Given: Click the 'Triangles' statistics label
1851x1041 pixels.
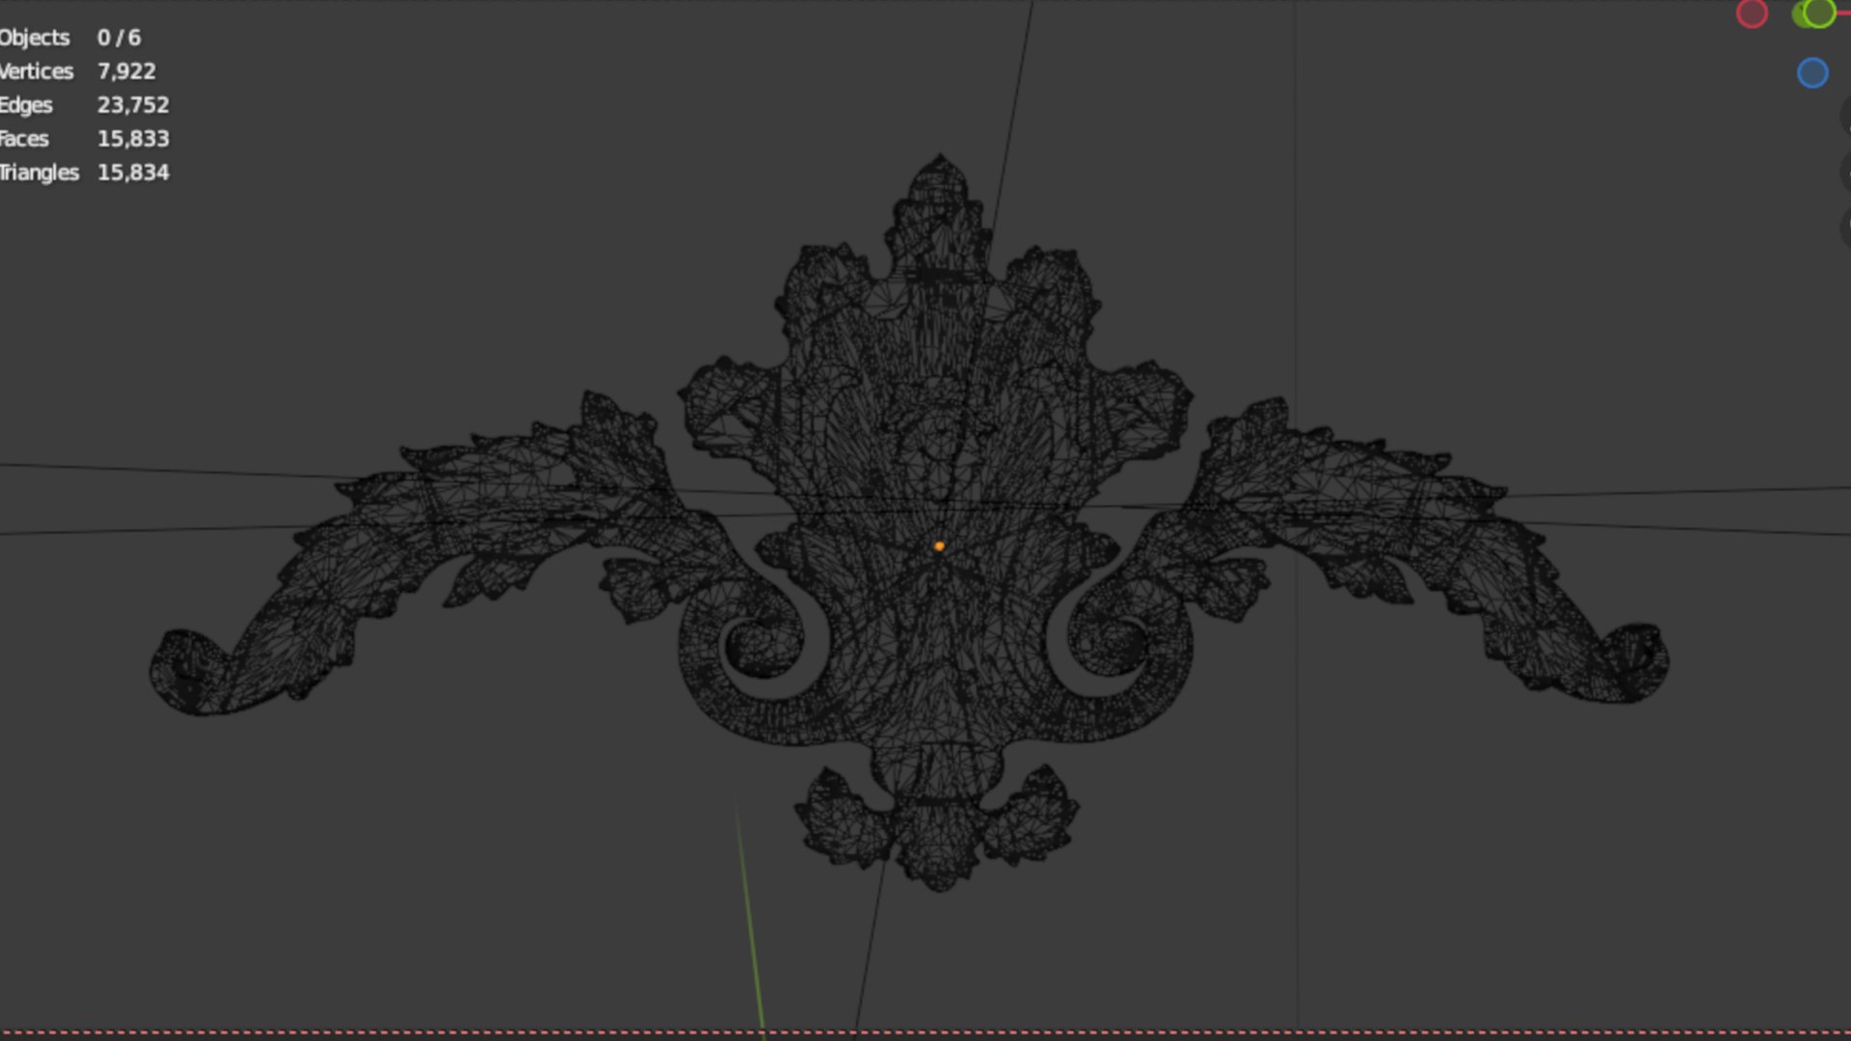Looking at the screenshot, I should click(39, 173).
